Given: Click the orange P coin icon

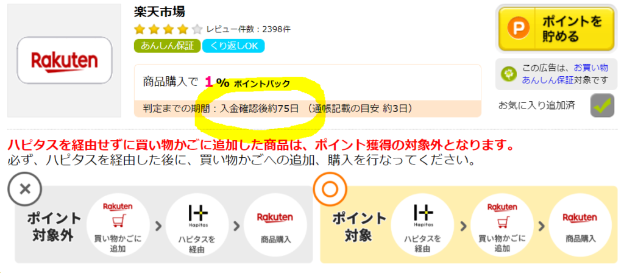Looking at the screenshot, I should tap(519, 29).
